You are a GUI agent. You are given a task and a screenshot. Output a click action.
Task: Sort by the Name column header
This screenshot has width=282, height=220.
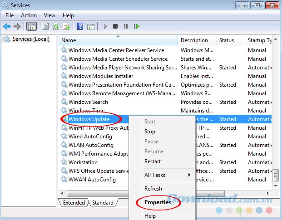pyautogui.click(x=118, y=40)
